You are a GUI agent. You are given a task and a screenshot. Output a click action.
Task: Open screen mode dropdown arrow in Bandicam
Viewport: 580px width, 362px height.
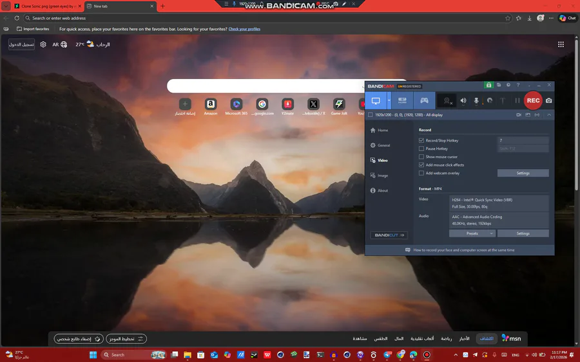(x=389, y=100)
